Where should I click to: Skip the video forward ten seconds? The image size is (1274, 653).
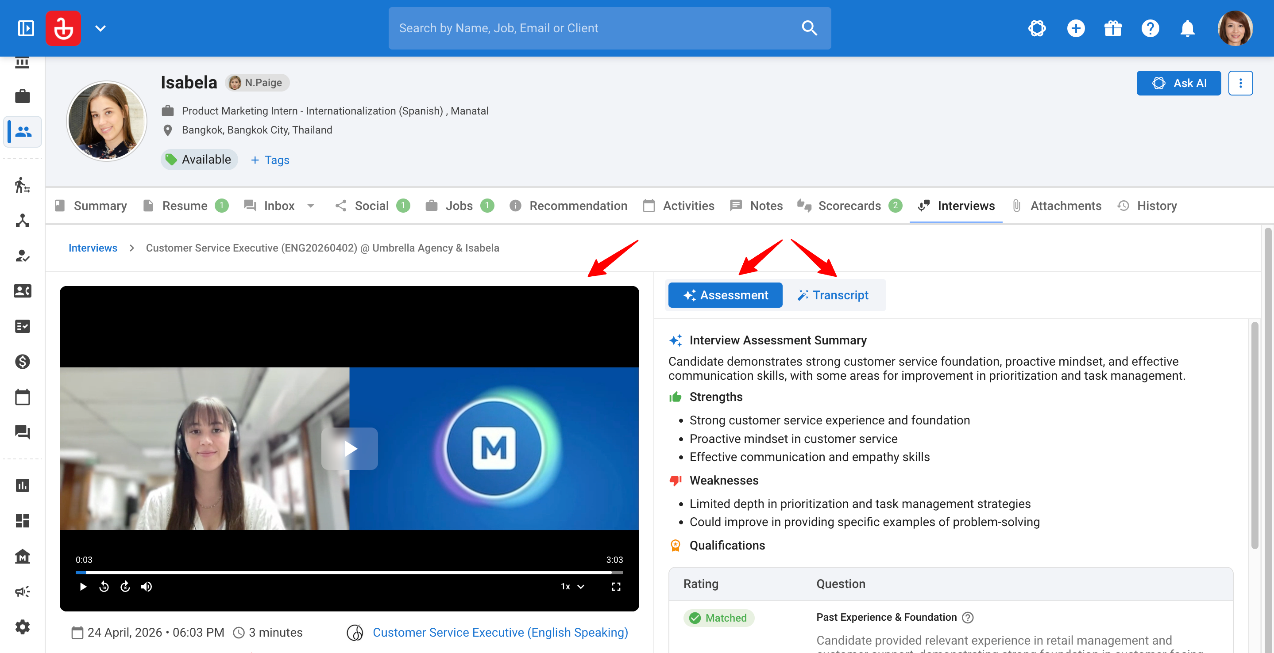click(125, 587)
